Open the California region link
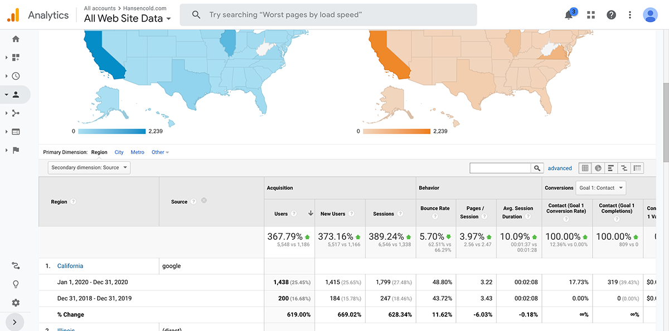 click(x=70, y=266)
